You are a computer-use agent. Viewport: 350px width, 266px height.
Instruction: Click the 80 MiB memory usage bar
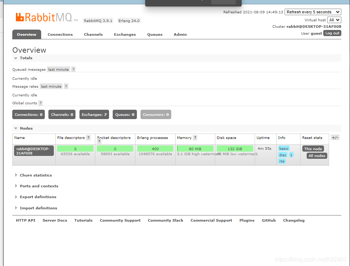click(x=195, y=149)
